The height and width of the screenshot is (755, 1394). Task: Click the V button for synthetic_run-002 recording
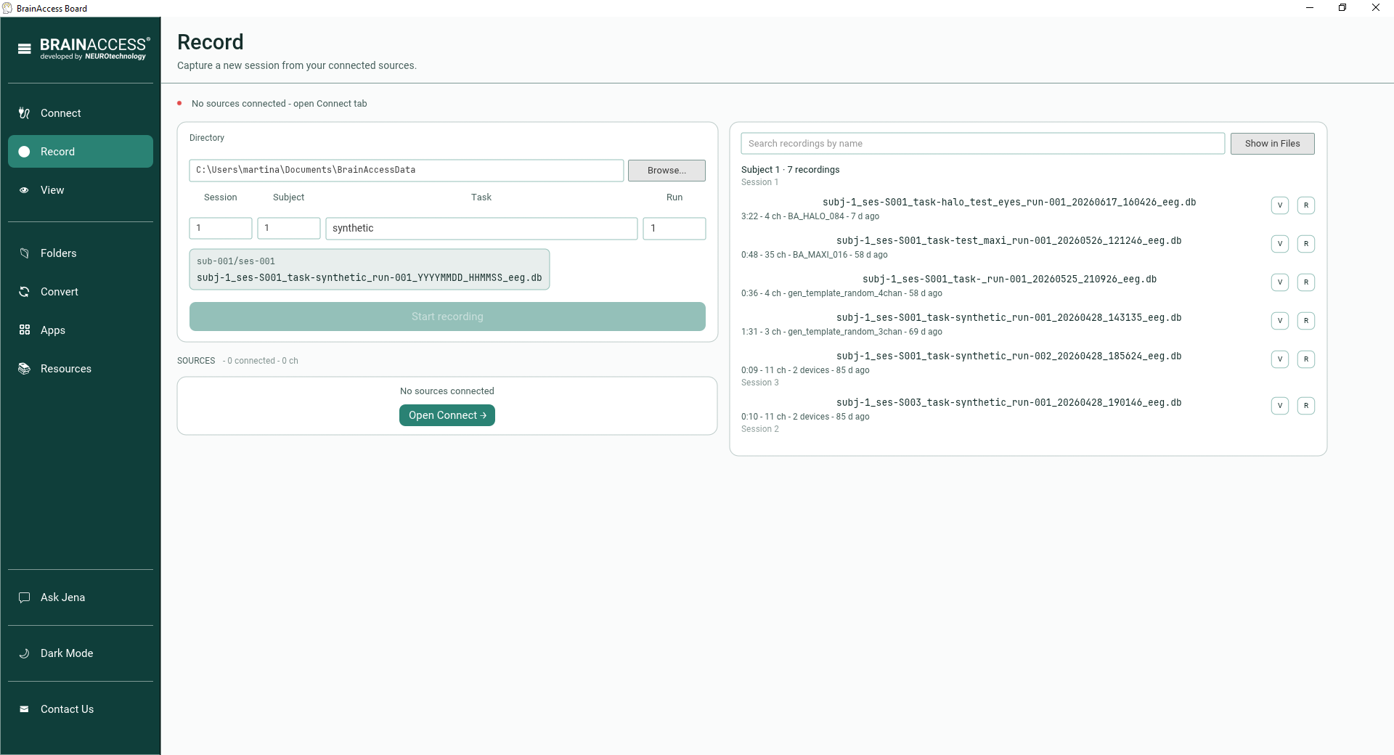1280,359
